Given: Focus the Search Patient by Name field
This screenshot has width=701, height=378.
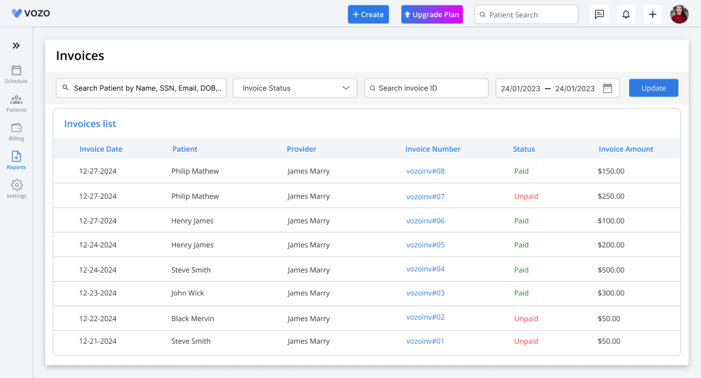Looking at the screenshot, I should coord(141,88).
